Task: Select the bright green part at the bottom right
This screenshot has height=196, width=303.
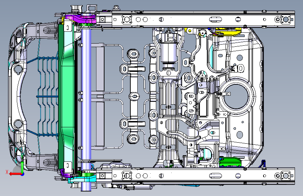Action: (231, 161)
